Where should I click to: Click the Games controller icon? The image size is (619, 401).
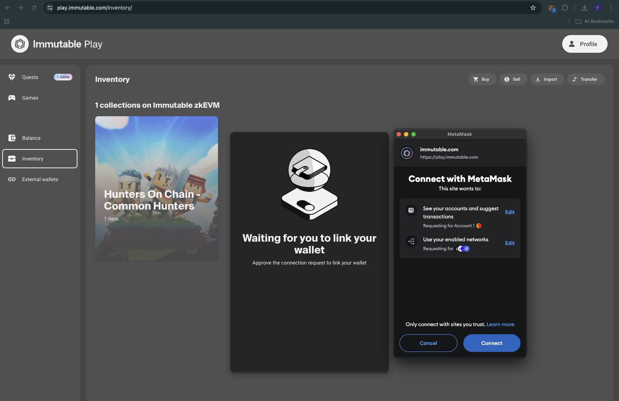pyautogui.click(x=12, y=98)
